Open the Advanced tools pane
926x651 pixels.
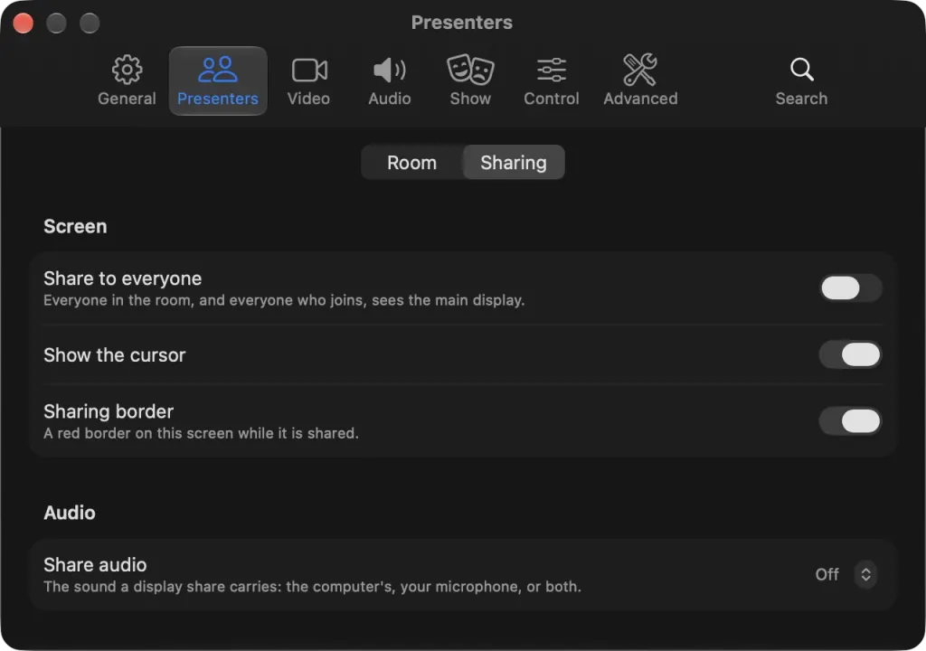pyautogui.click(x=641, y=81)
